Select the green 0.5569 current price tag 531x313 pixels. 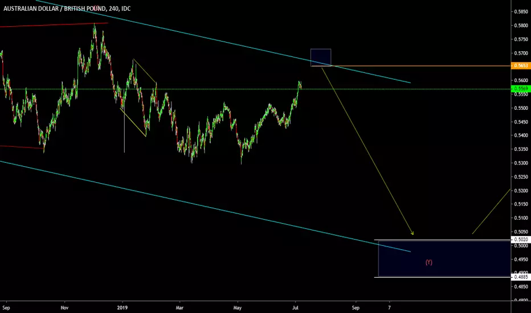pos(521,89)
